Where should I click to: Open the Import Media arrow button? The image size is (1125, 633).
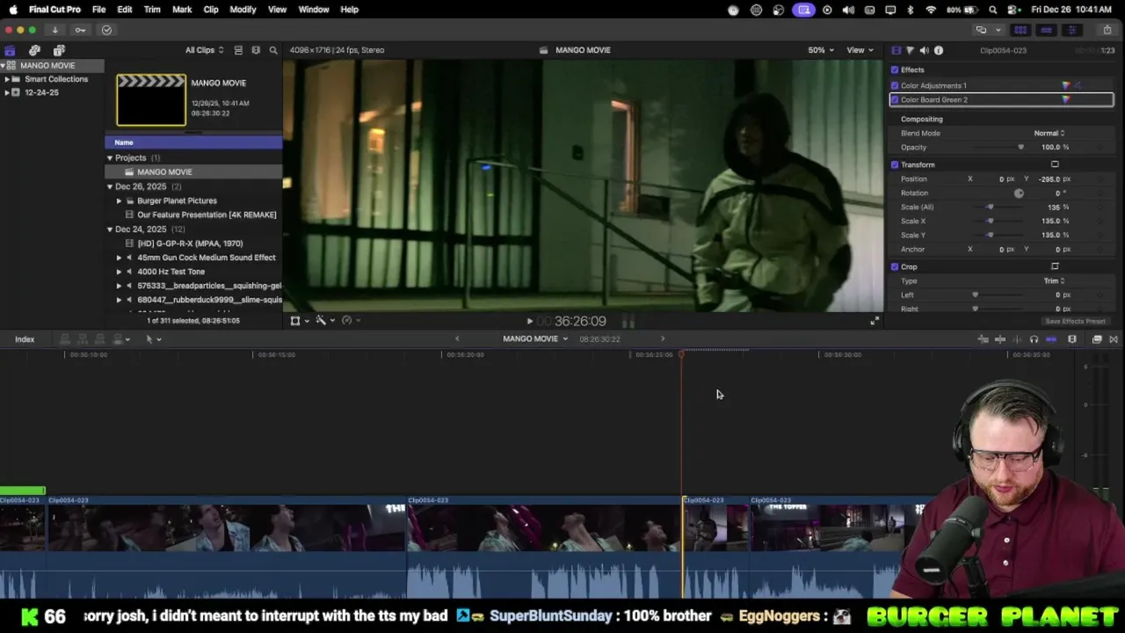pyautogui.click(x=54, y=30)
